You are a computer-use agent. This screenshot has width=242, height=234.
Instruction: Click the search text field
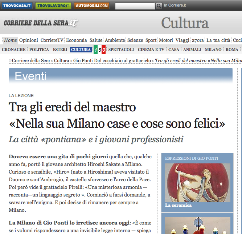(135, 6)
